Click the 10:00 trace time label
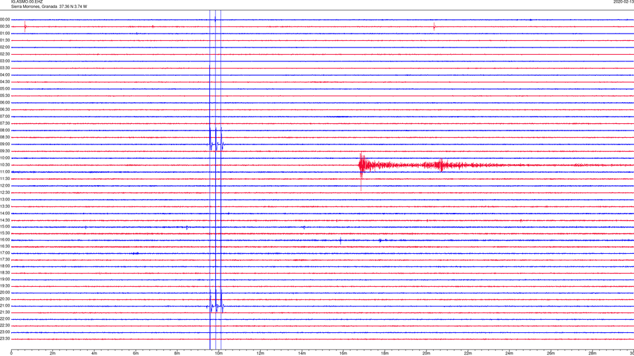Viewport: 634px width, 356px height. 5,158
